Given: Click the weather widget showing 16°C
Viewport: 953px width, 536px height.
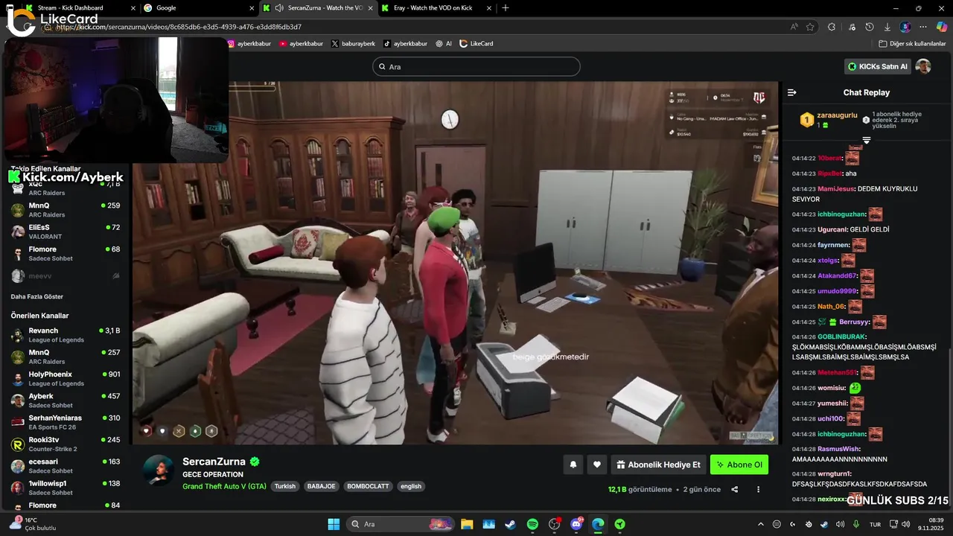Looking at the screenshot, I should [34, 524].
